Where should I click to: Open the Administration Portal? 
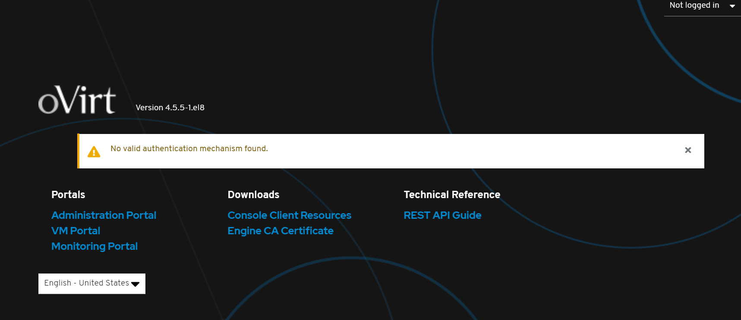[104, 215]
